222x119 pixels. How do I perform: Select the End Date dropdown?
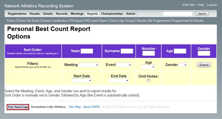coord(118,81)
